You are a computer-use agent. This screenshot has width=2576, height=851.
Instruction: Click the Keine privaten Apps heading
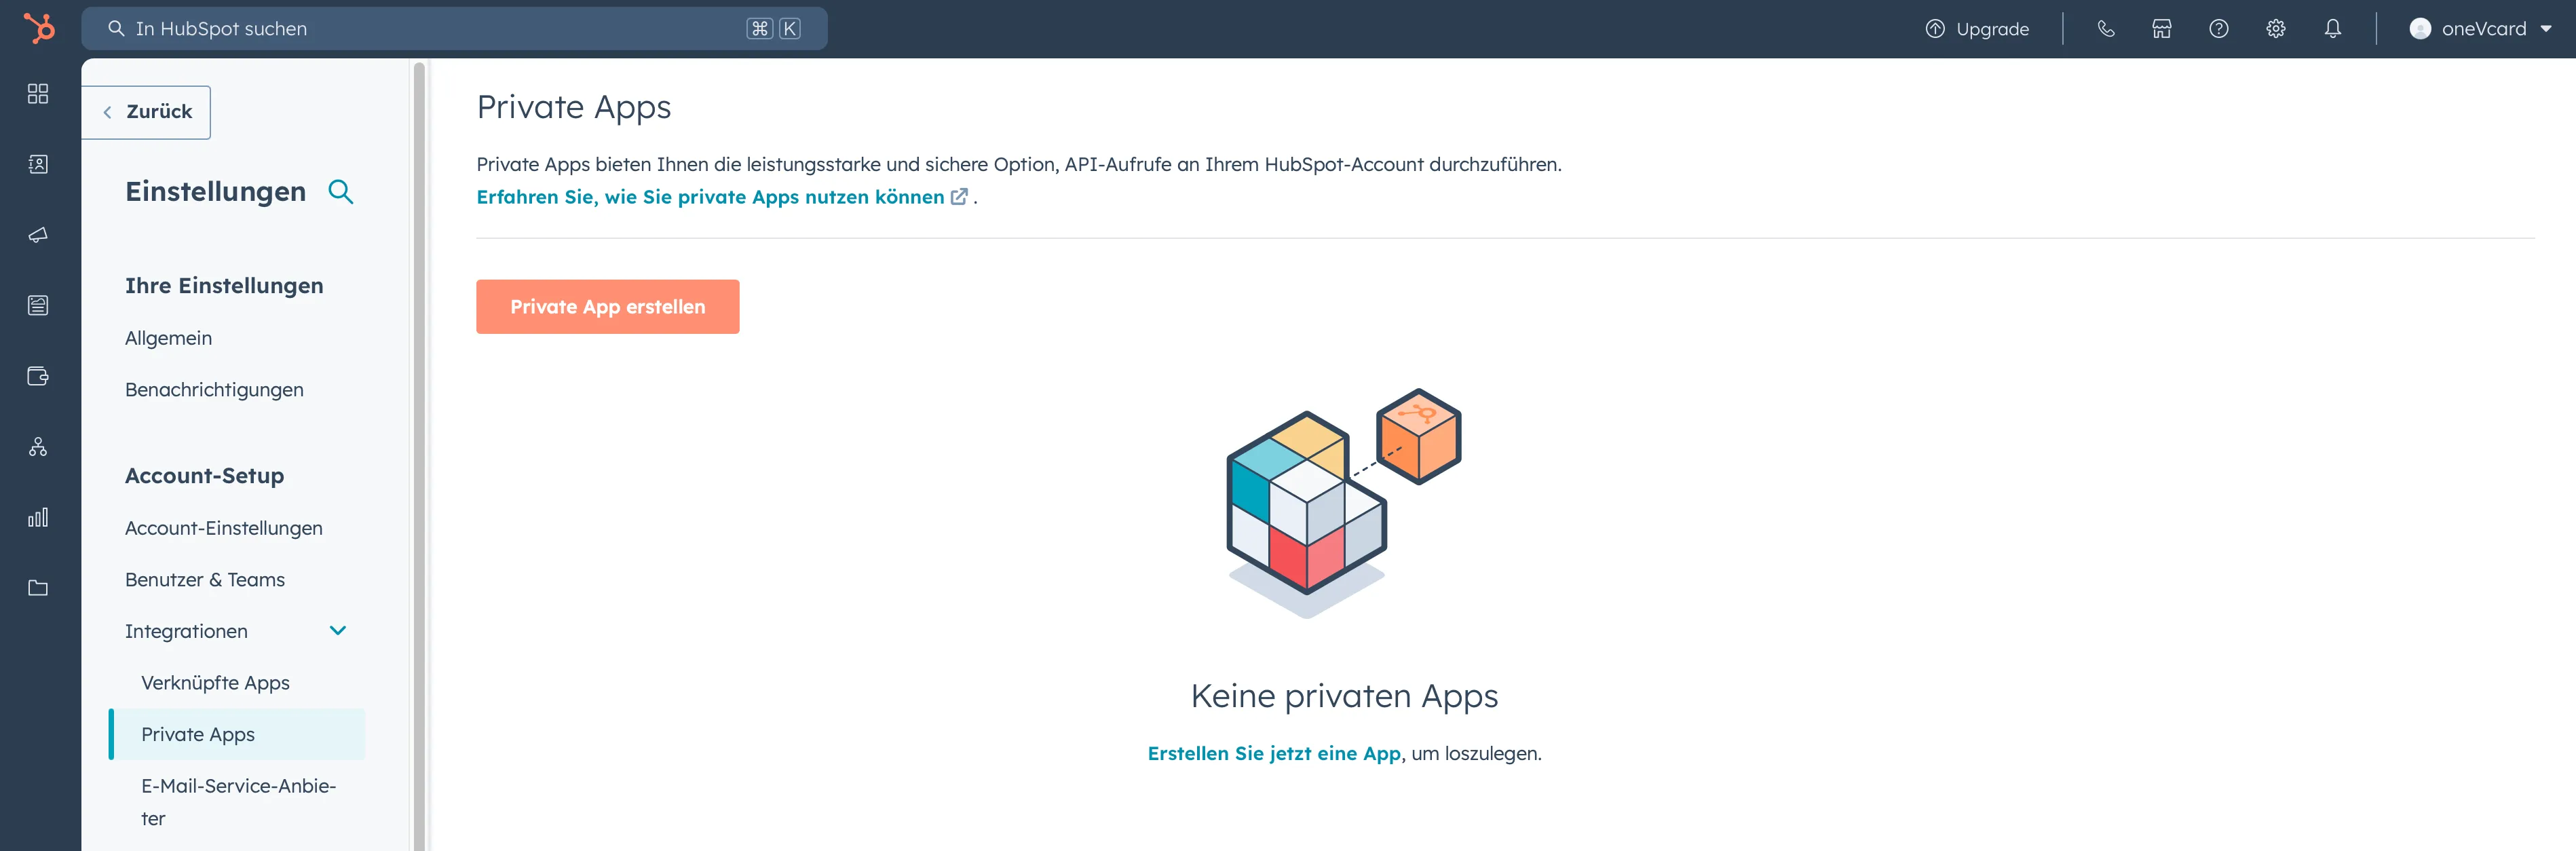[x=1344, y=696]
